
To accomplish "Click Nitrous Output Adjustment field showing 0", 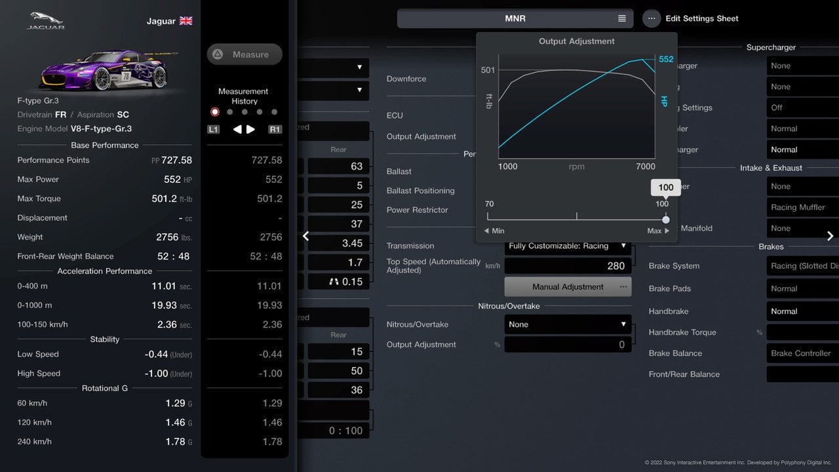I will click(568, 345).
